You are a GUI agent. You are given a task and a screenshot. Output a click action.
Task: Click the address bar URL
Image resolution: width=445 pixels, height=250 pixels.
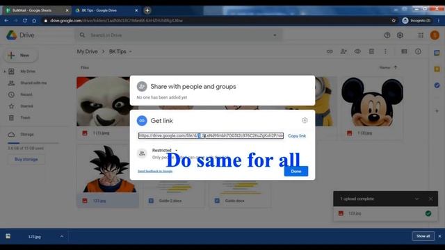(116, 20)
